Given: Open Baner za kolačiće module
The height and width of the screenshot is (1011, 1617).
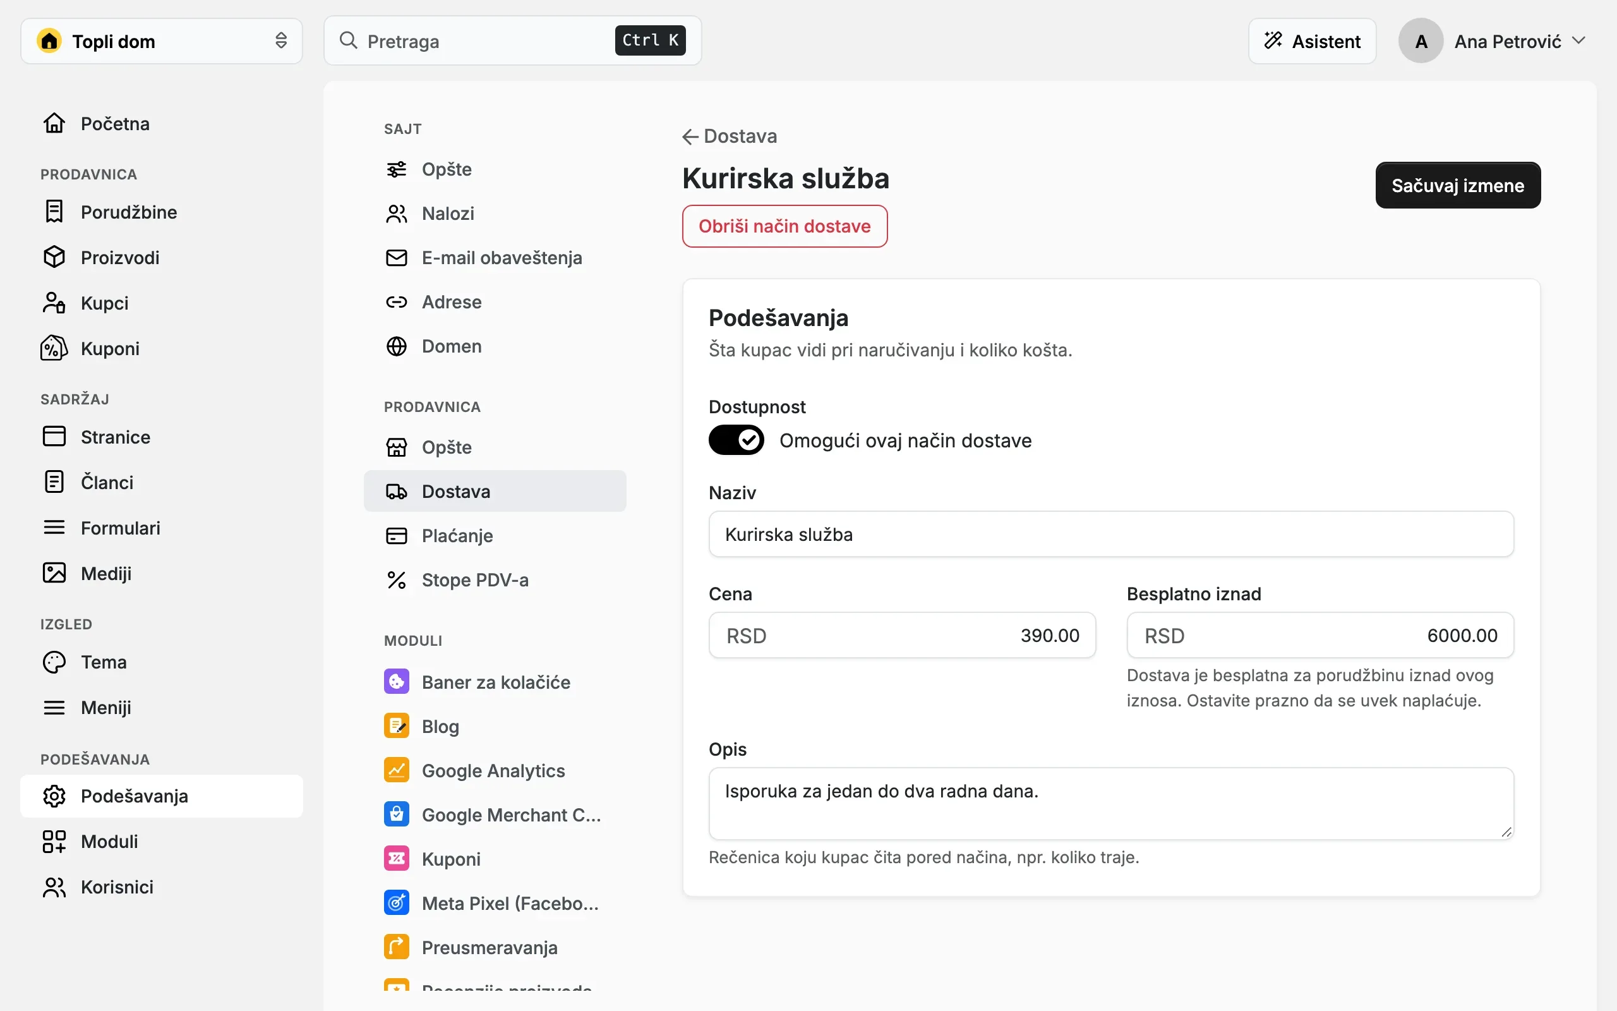Looking at the screenshot, I should point(495,682).
